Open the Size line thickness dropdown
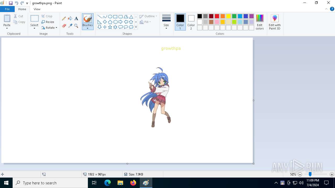Viewport: 335px width, 188px height. [x=166, y=22]
